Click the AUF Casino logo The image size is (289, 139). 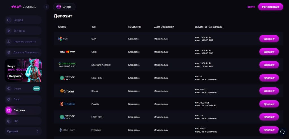23,7
